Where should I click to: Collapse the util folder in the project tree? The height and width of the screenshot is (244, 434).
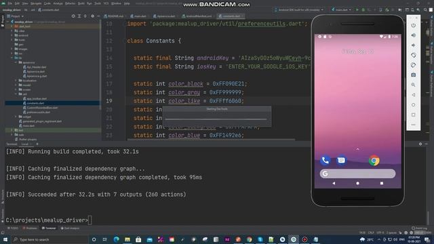pos(16,94)
